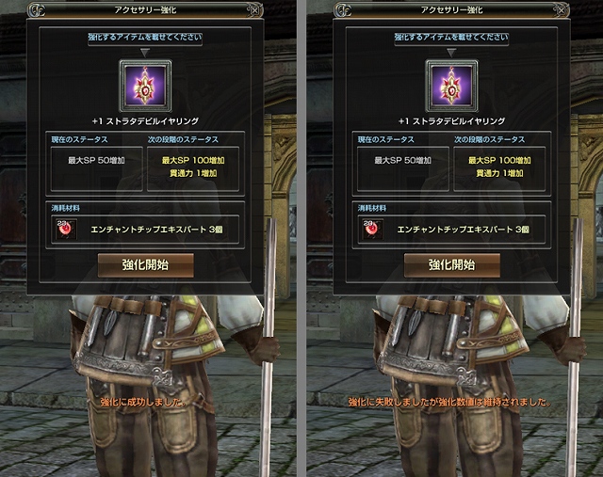The width and height of the screenshot is (603, 477).
Task: Click the エンチャントチップエキスパート 3個 row in left window
Action: (145, 230)
